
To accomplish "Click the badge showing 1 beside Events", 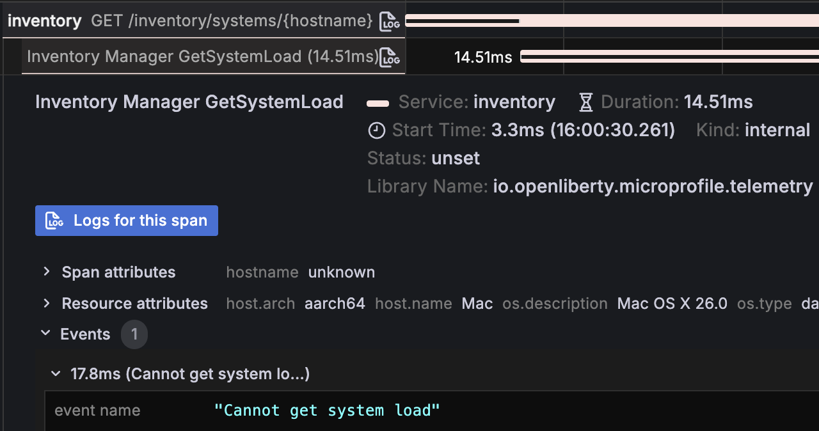I will coord(134,334).
